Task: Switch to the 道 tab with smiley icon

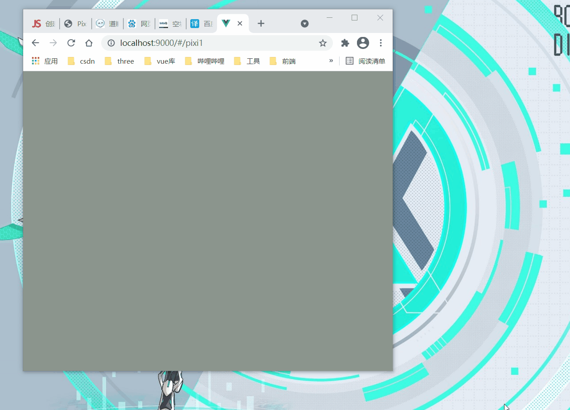Action: point(107,24)
